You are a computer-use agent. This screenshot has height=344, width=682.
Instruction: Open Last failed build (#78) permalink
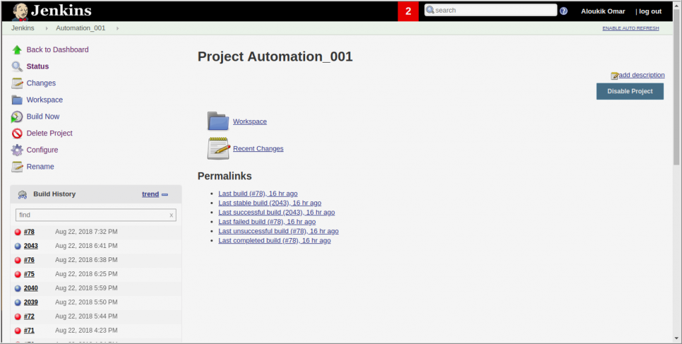click(x=267, y=221)
